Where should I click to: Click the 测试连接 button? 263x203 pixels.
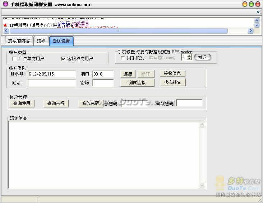[x=137, y=83]
